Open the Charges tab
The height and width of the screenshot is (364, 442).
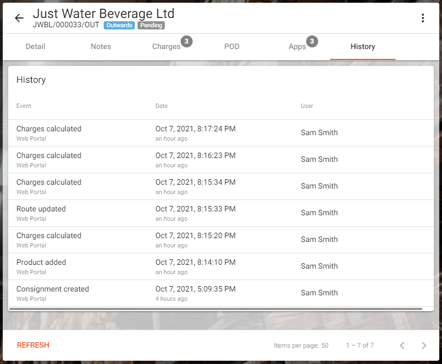coord(166,47)
